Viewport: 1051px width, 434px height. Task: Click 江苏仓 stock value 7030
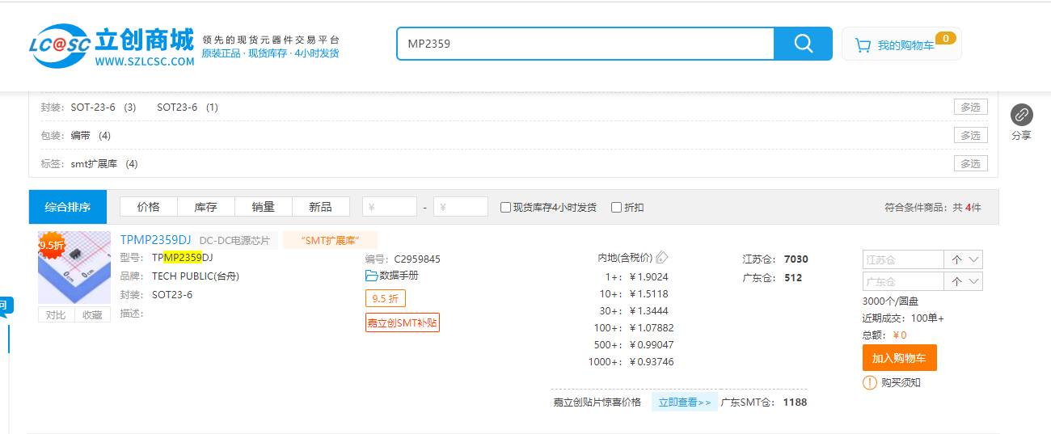coord(796,259)
